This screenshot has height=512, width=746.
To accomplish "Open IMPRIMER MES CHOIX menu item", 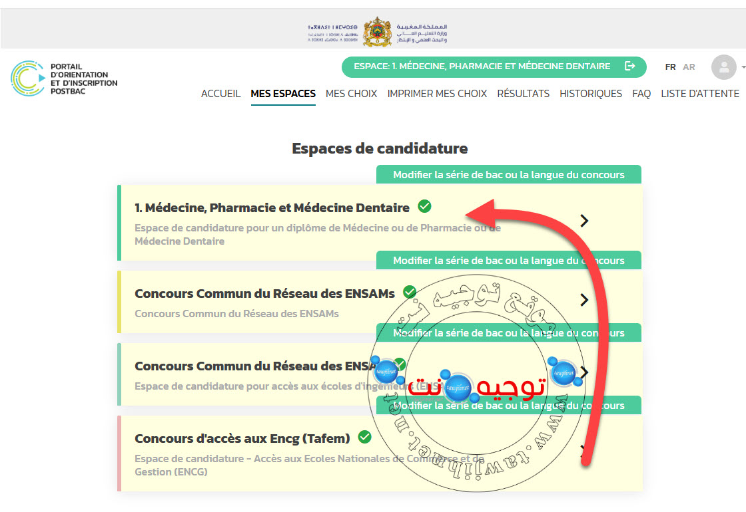I will coord(437,94).
